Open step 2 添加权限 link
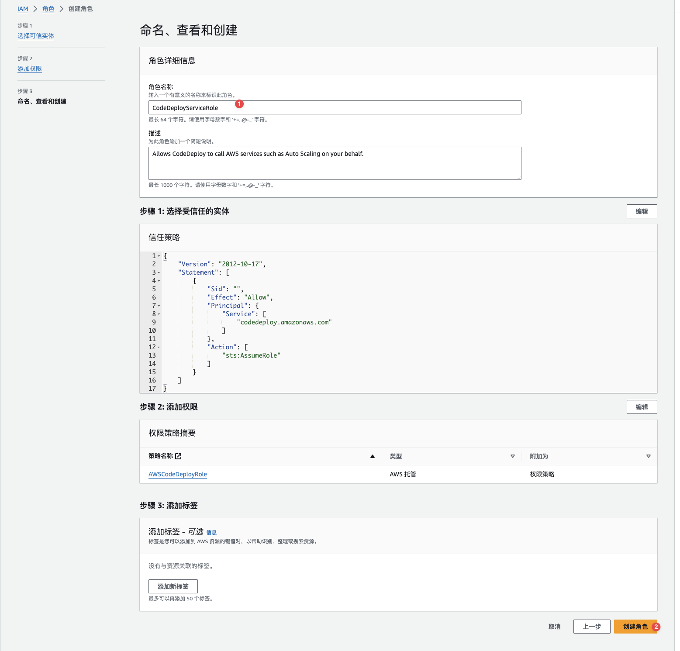 [x=30, y=69]
